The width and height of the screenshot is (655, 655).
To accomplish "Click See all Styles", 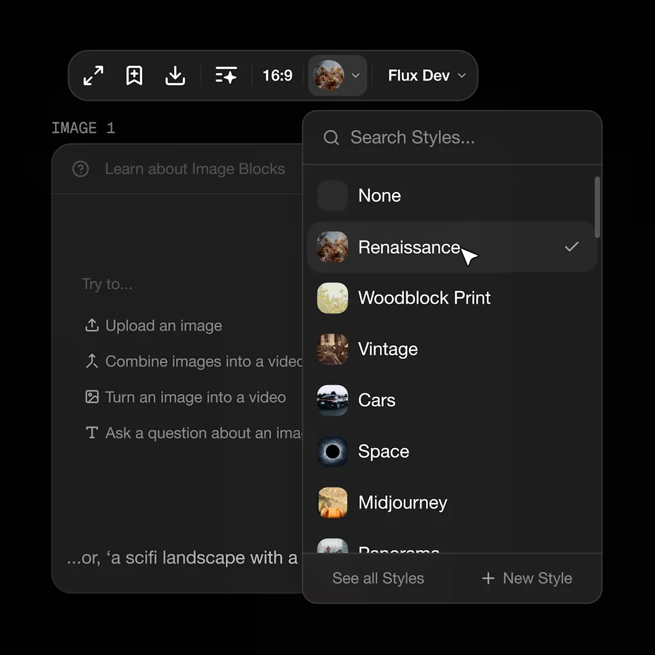I will coord(378,578).
